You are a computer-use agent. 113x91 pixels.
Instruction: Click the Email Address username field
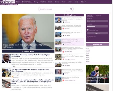click(x=97, y=21)
